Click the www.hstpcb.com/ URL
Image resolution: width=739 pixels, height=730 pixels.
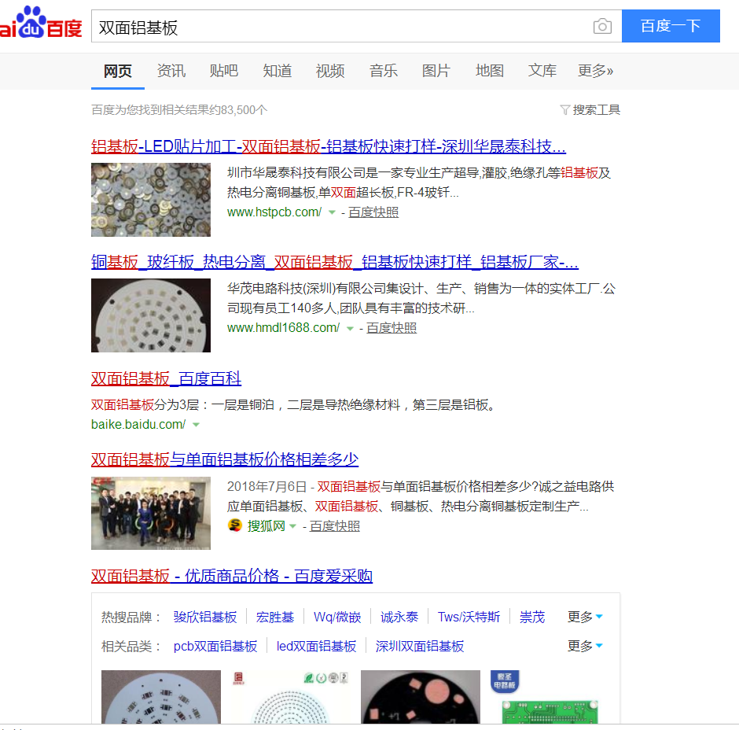point(274,212)
